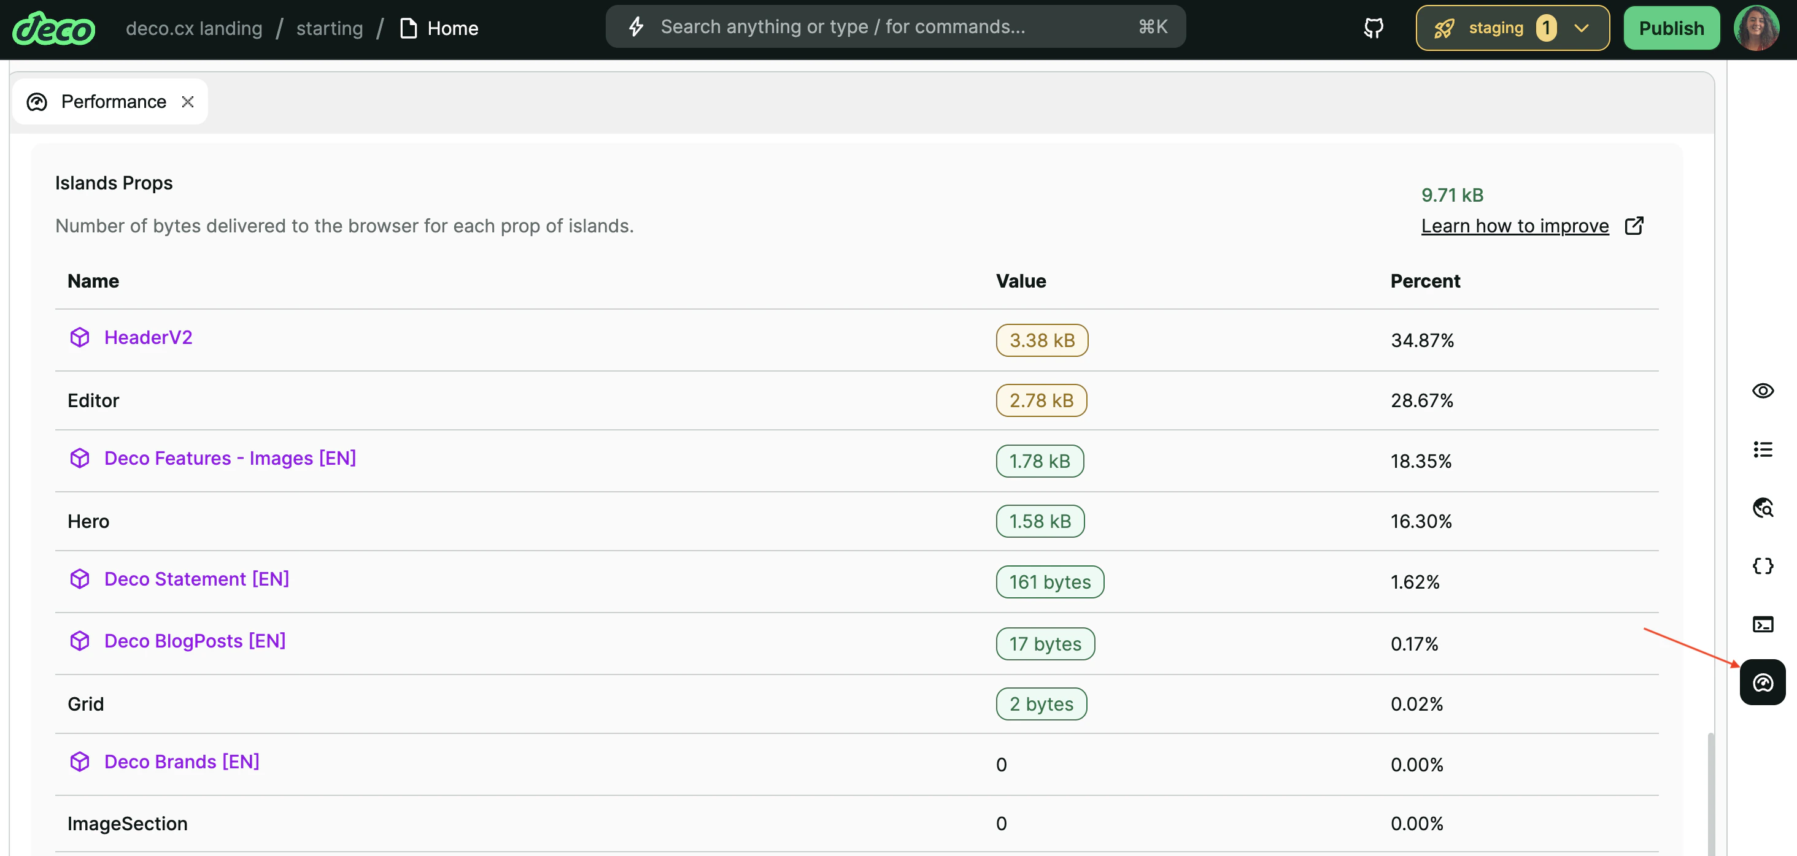Screen dimensions: 1797x856
Task: Click the deco logo
Action: tap(54, 29)
